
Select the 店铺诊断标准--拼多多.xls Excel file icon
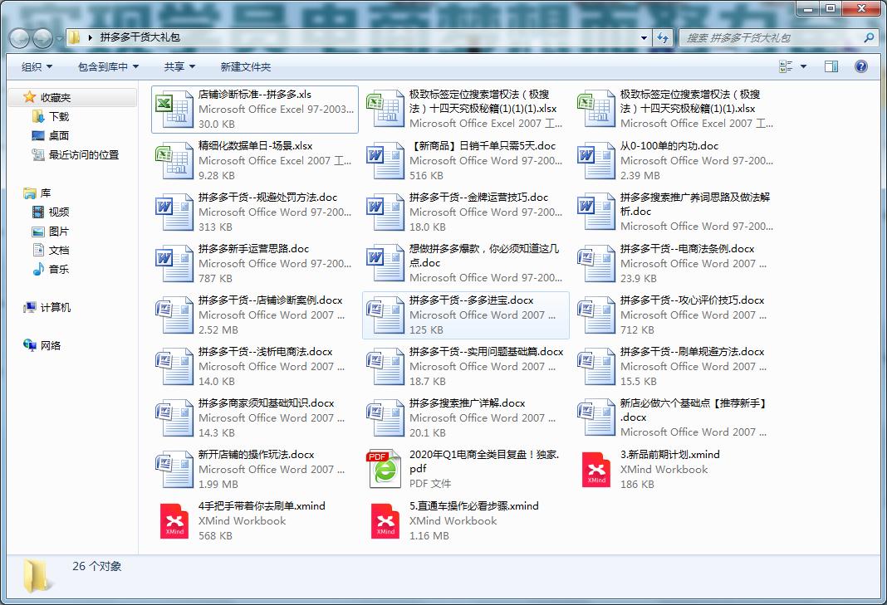point(174,109)
